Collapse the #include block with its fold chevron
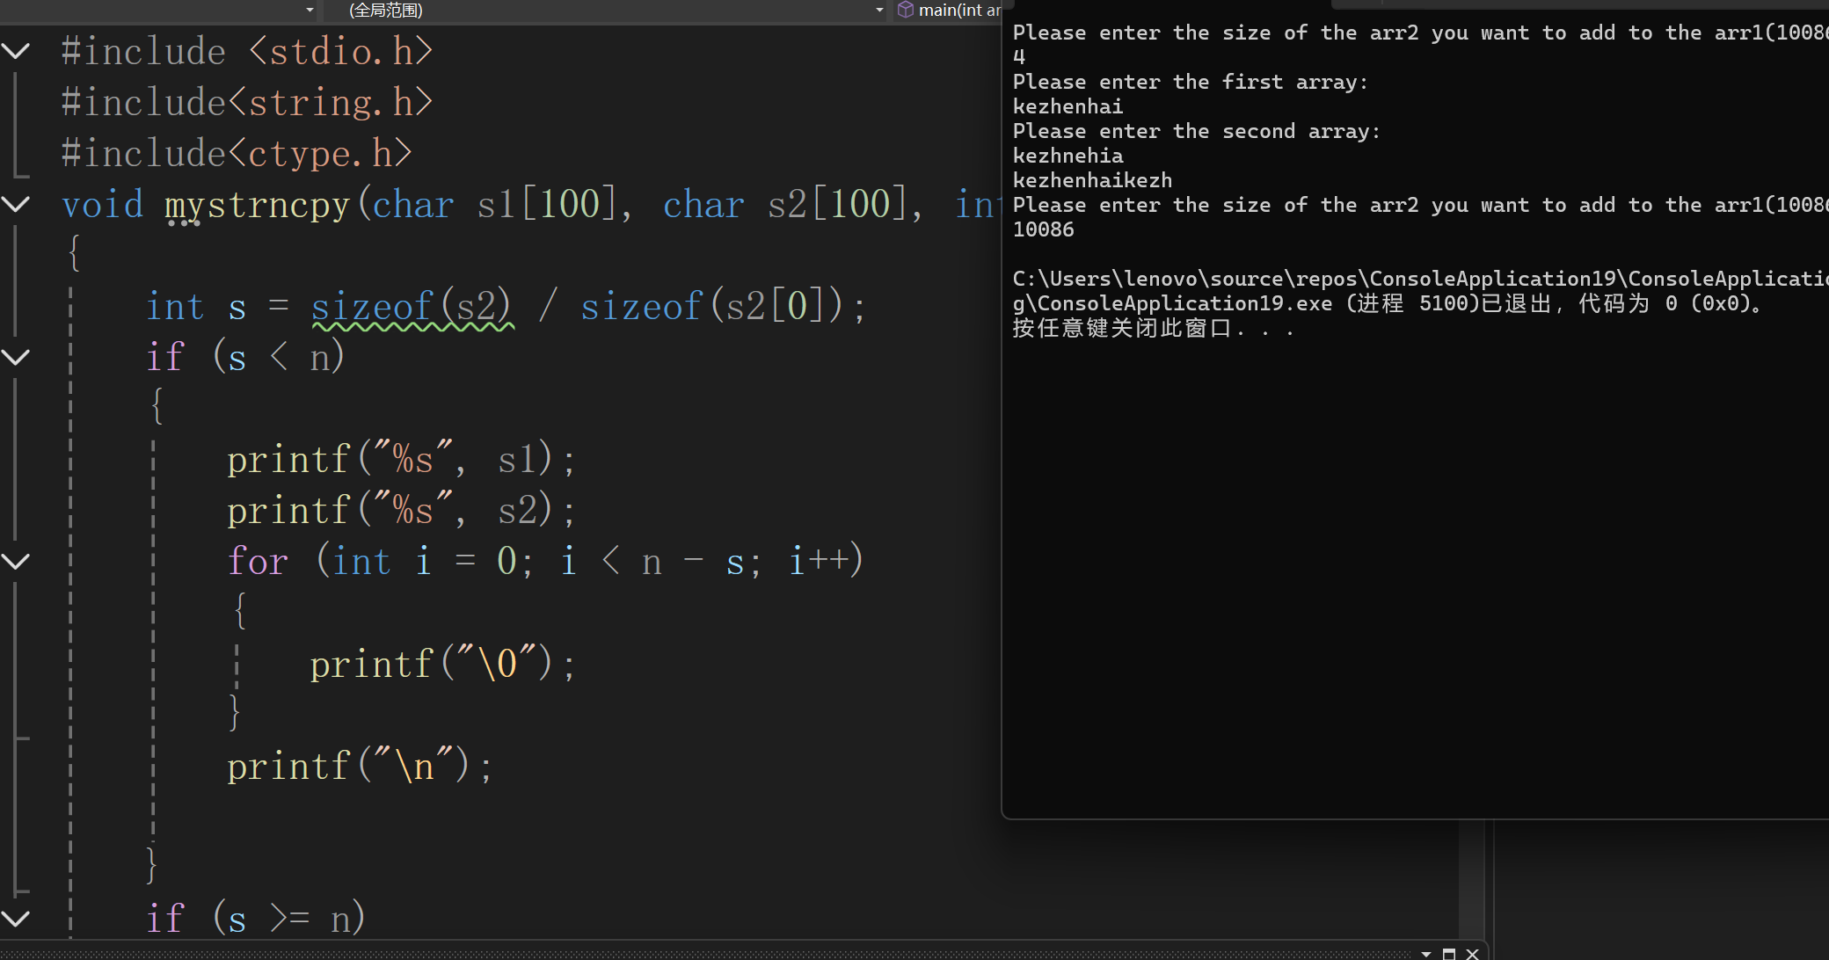The height and width of the screenshot is (960, 1829). tap(16, 51)
